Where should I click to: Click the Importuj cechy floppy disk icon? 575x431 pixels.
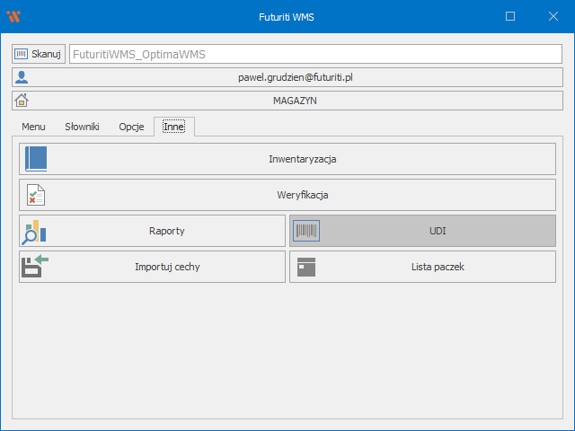[x=35, y=267]
